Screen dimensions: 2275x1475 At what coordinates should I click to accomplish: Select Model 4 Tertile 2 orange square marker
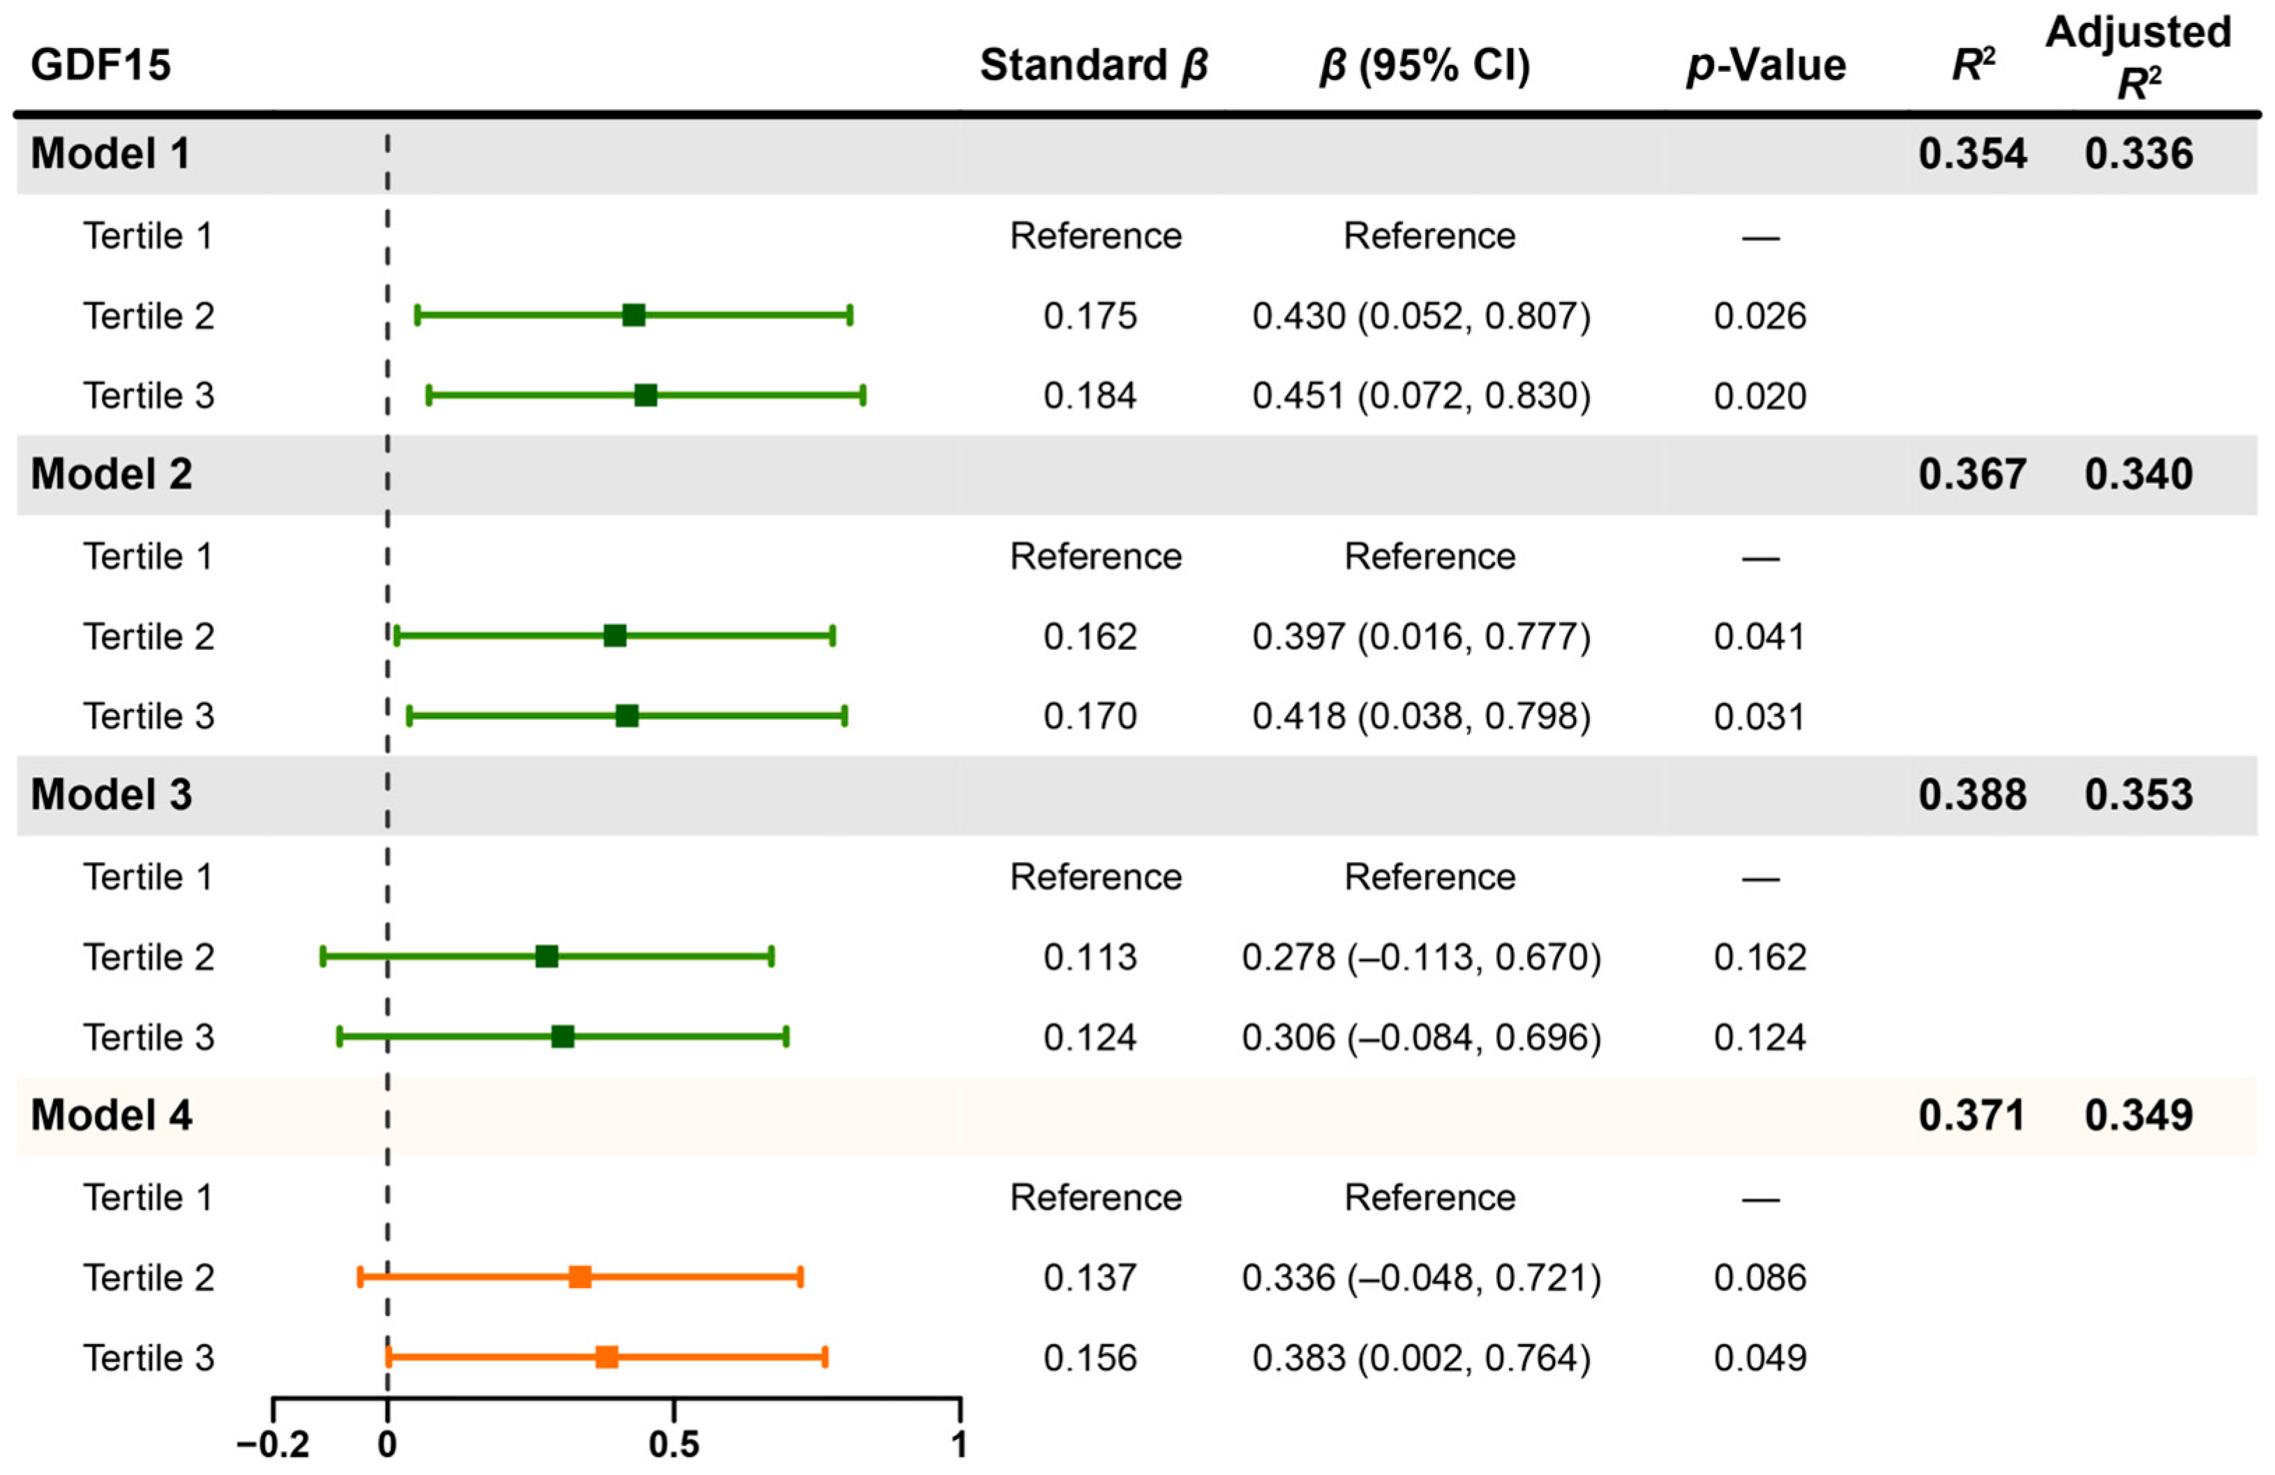pos(579,1277)
